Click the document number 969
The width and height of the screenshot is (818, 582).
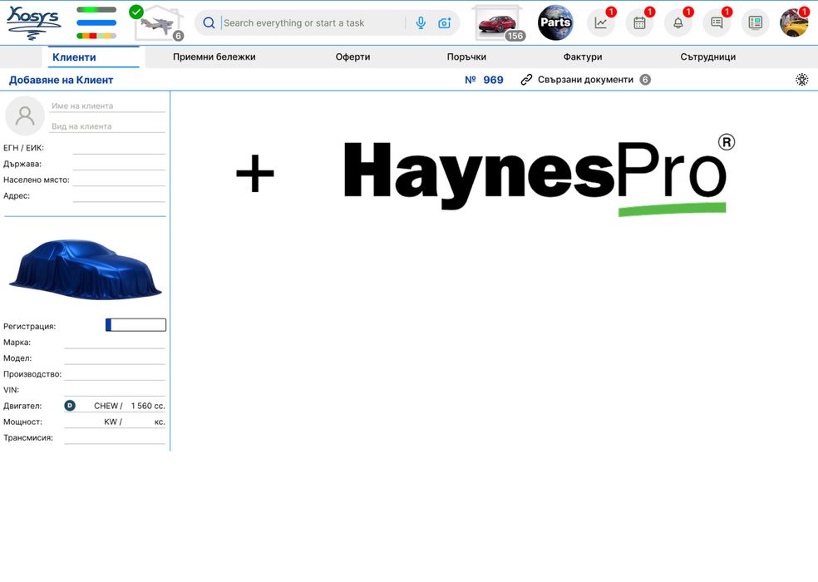[x=493, y=80]
